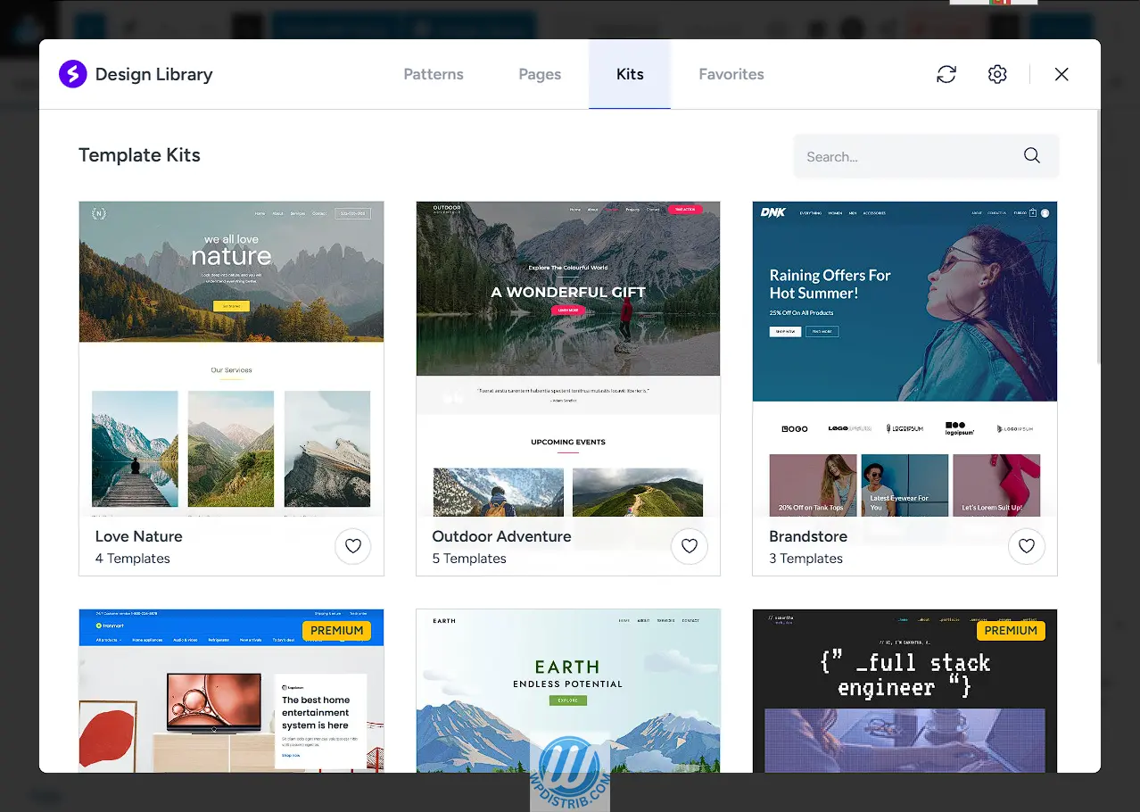The height and width of the screenshot is (812, 1140).
Task: Close the Design Library dialog
Action: coord(1062,74)
